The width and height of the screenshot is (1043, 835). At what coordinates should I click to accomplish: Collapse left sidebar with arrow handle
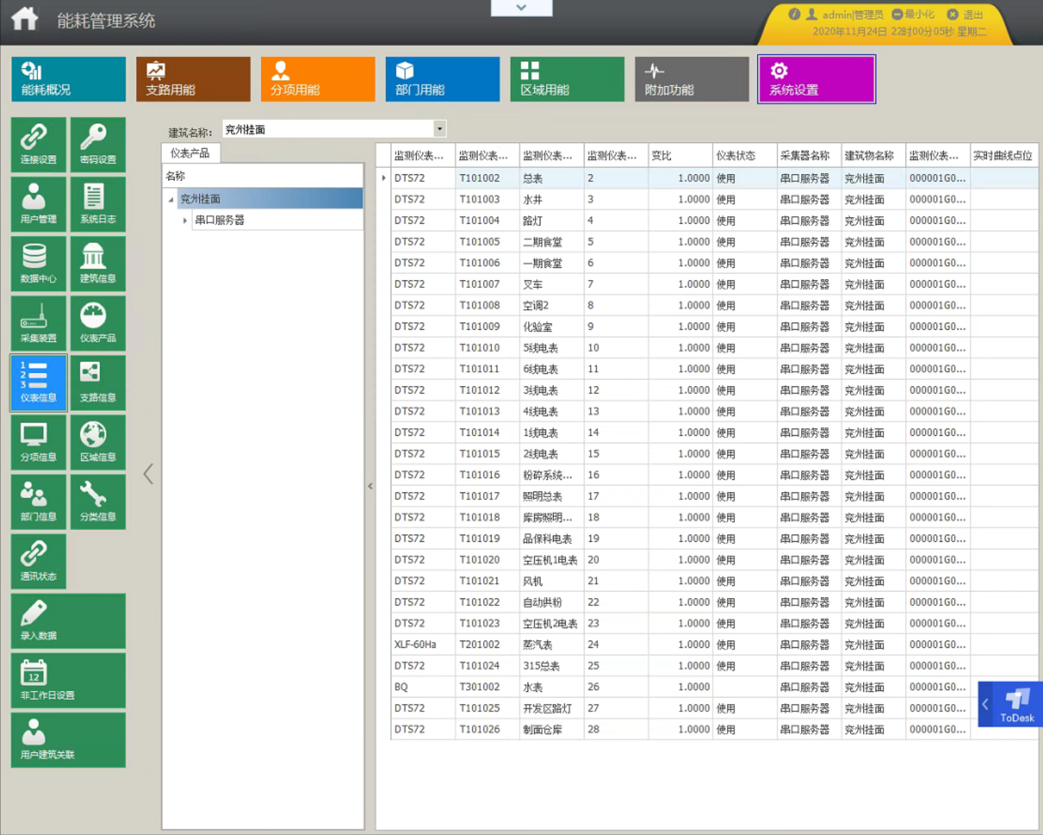[148, 473]
